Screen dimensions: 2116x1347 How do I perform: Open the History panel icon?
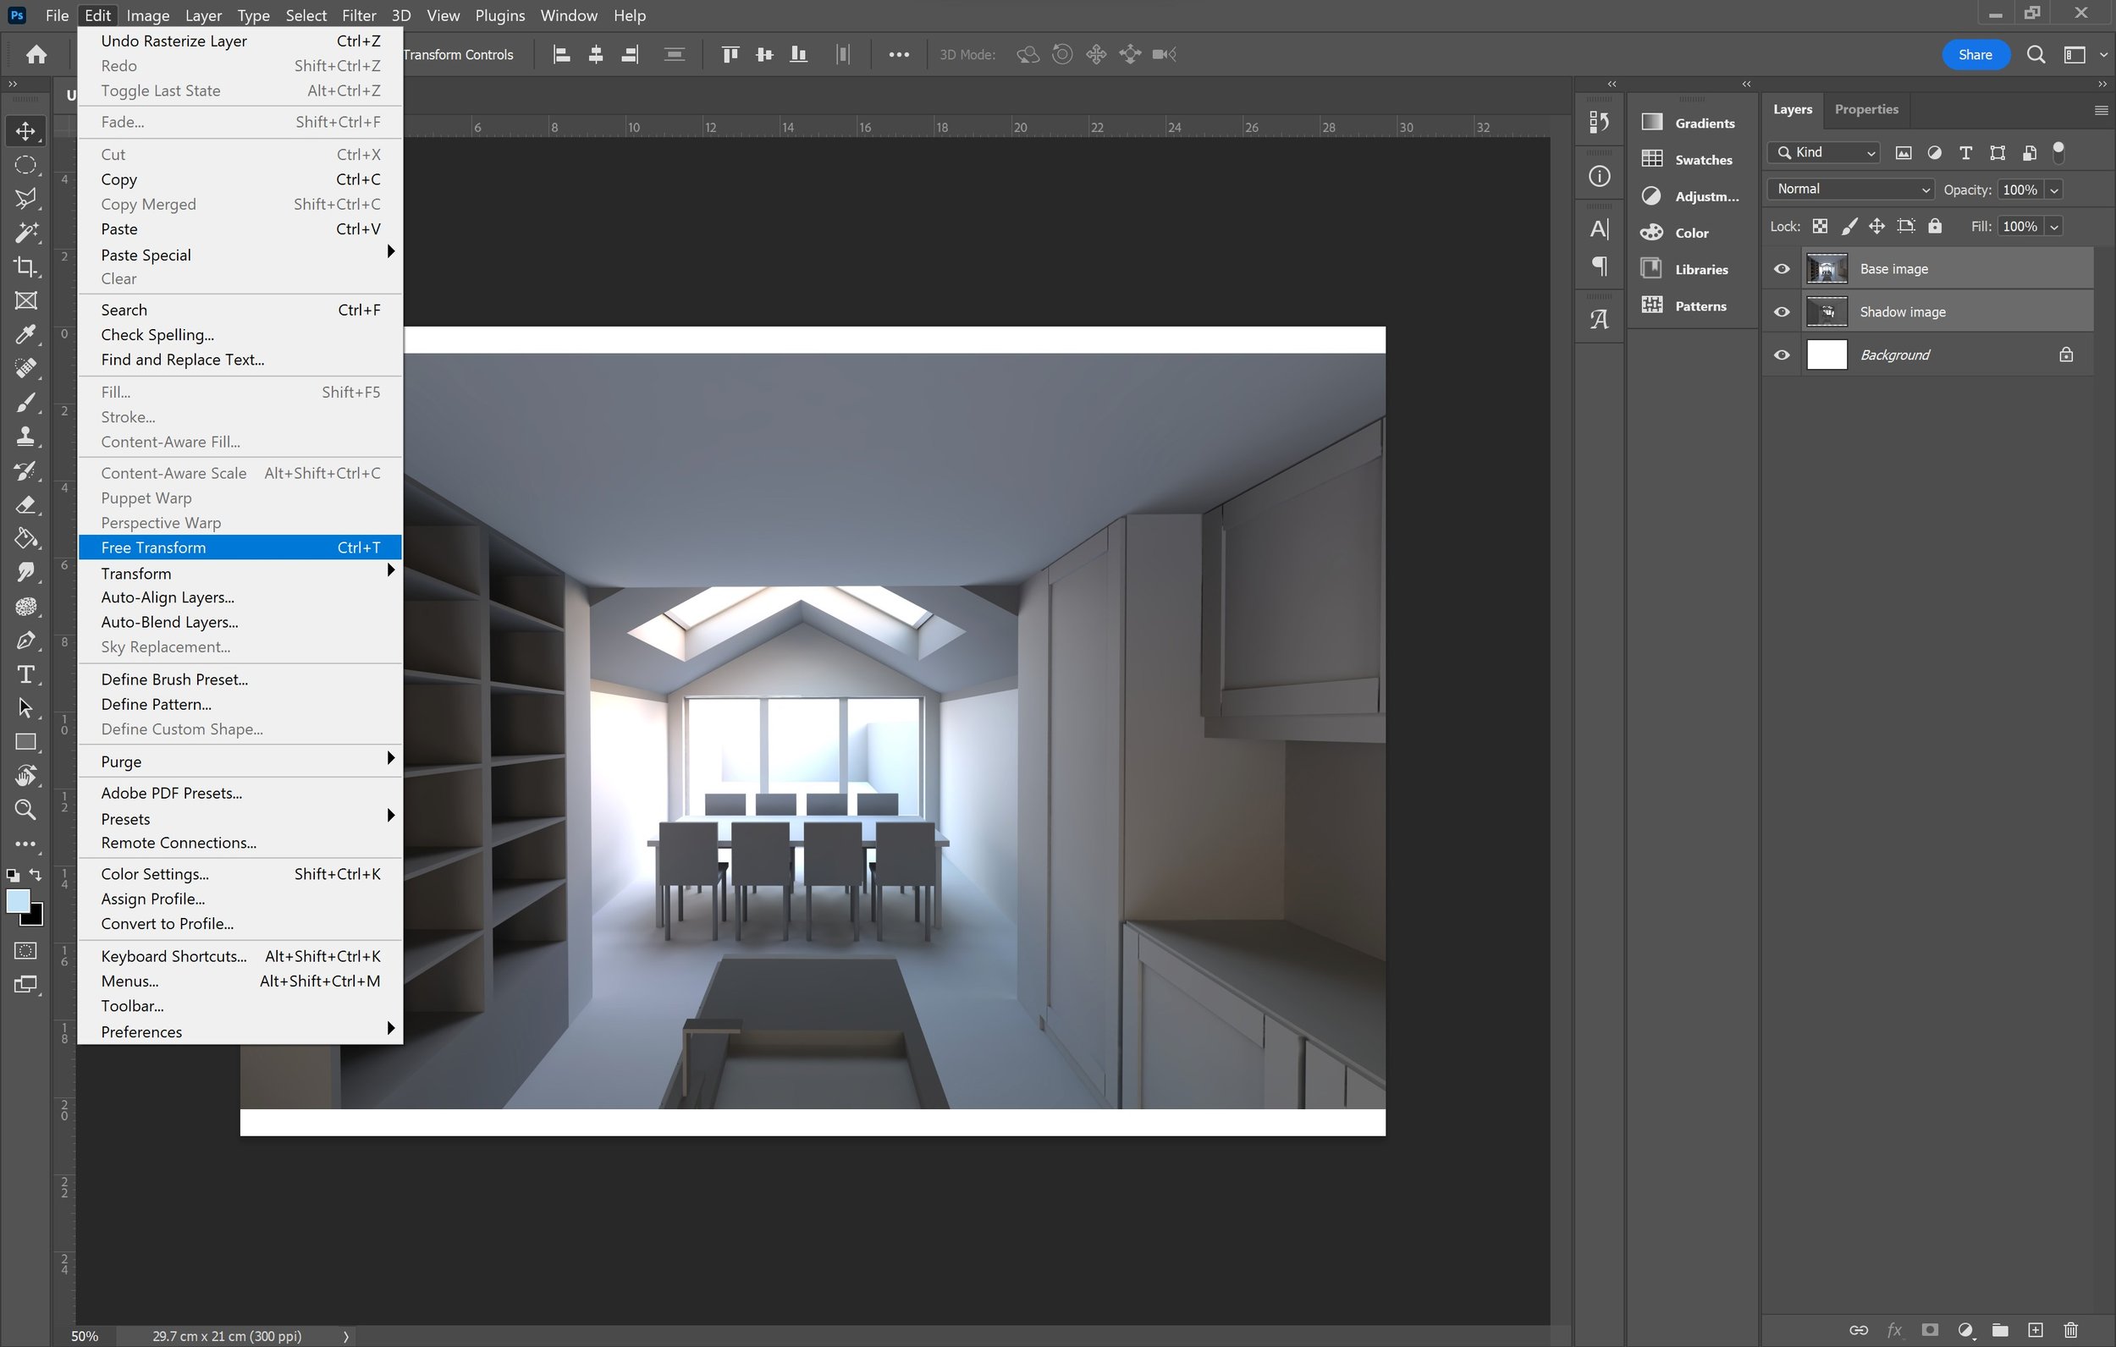coord(1600,122)
